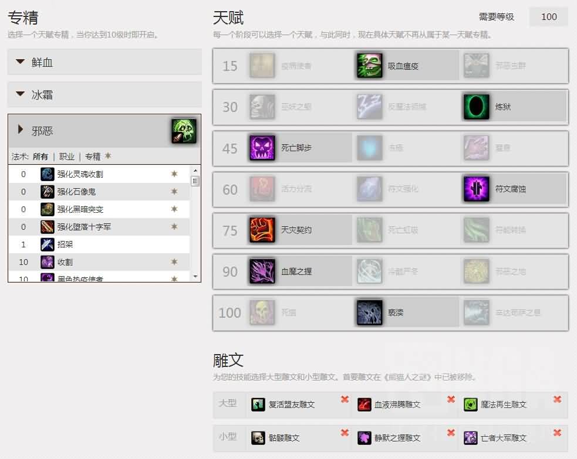Click the 招架 spell icon in list
The height and width of the screenshot is (459, 577).
click(48, 244)
